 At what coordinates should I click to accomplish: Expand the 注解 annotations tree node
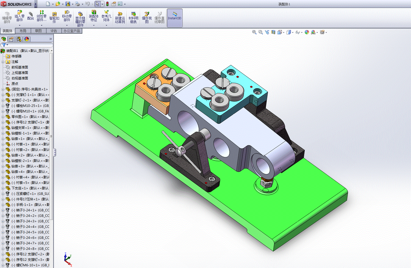click(x=3, y=62)
